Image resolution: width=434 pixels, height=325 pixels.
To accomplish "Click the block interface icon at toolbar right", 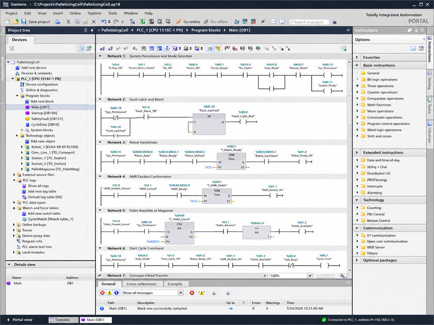I will click(344, 49).
